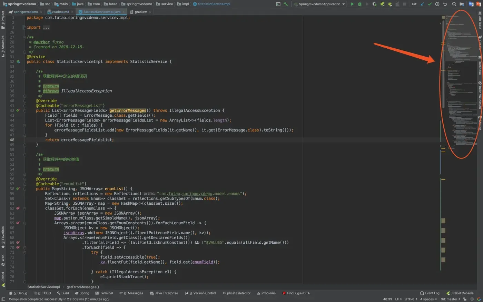
Task: Debug with JRebel bug icon
Action: point(390,4)
